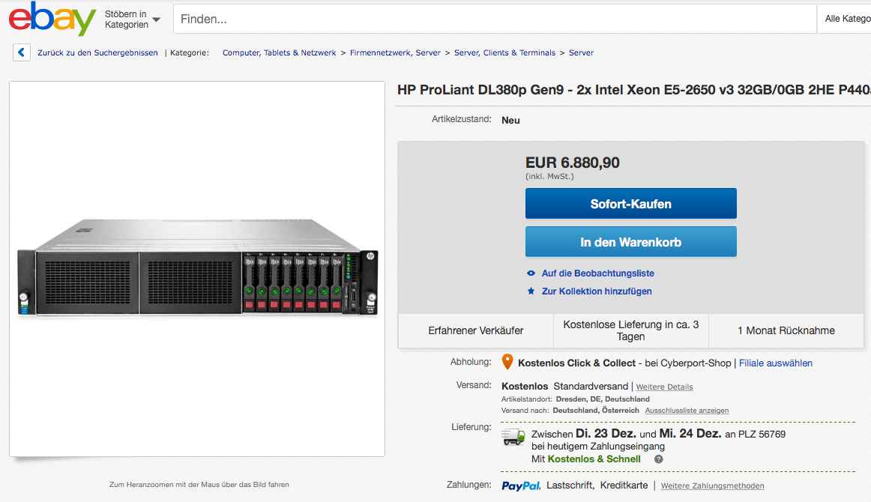Click 1 Monat Rücknahme cell
This screenshot has width=871, height=502.
786,330
